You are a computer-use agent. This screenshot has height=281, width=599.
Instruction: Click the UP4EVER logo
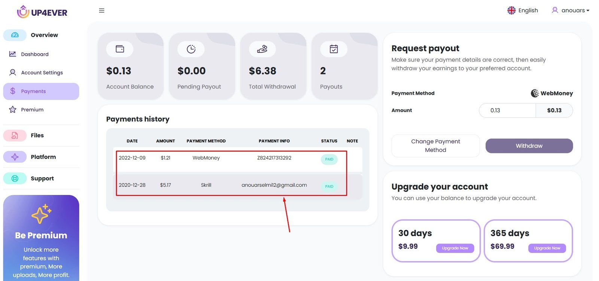[42, 12]
